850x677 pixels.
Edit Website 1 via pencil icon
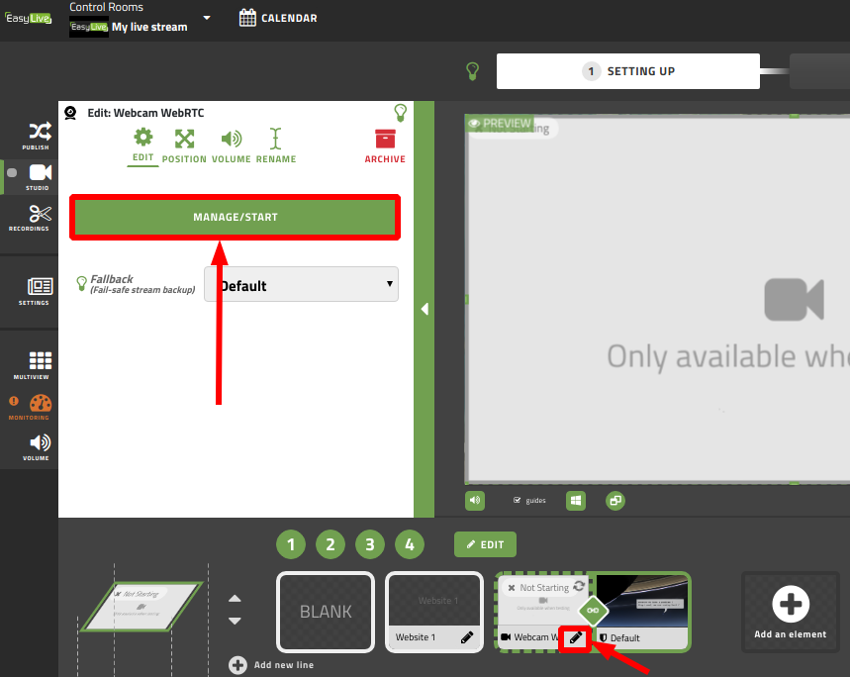click(467, 637)
